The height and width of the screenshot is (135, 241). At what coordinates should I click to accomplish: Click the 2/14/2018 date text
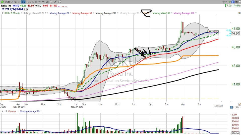point(16,9)
